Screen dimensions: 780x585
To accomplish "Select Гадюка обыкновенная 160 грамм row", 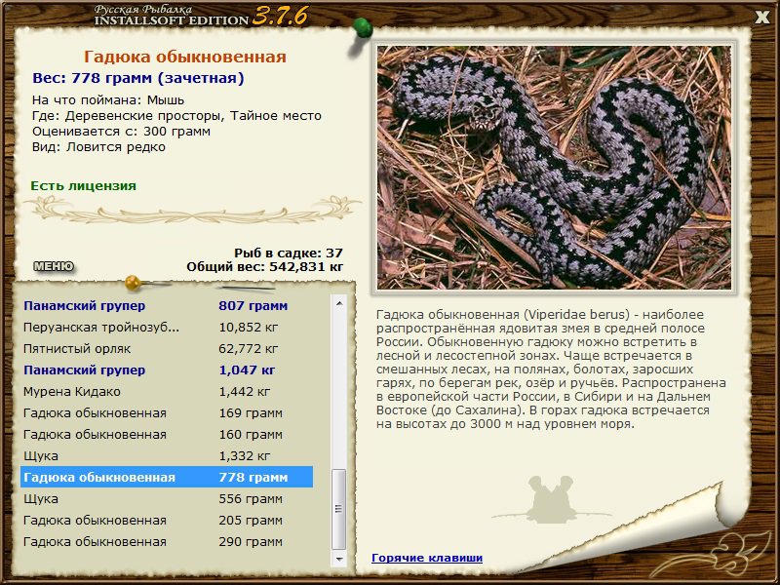I will coord(167,434).
